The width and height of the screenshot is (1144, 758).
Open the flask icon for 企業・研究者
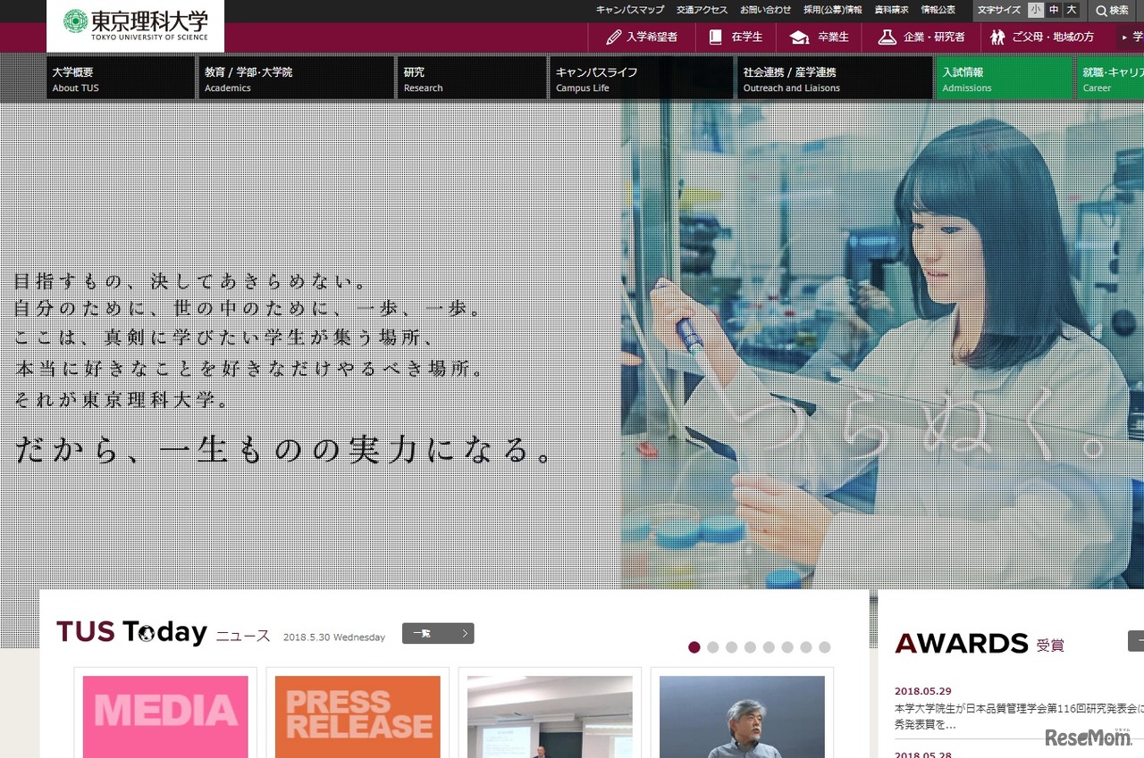[887, 37]
